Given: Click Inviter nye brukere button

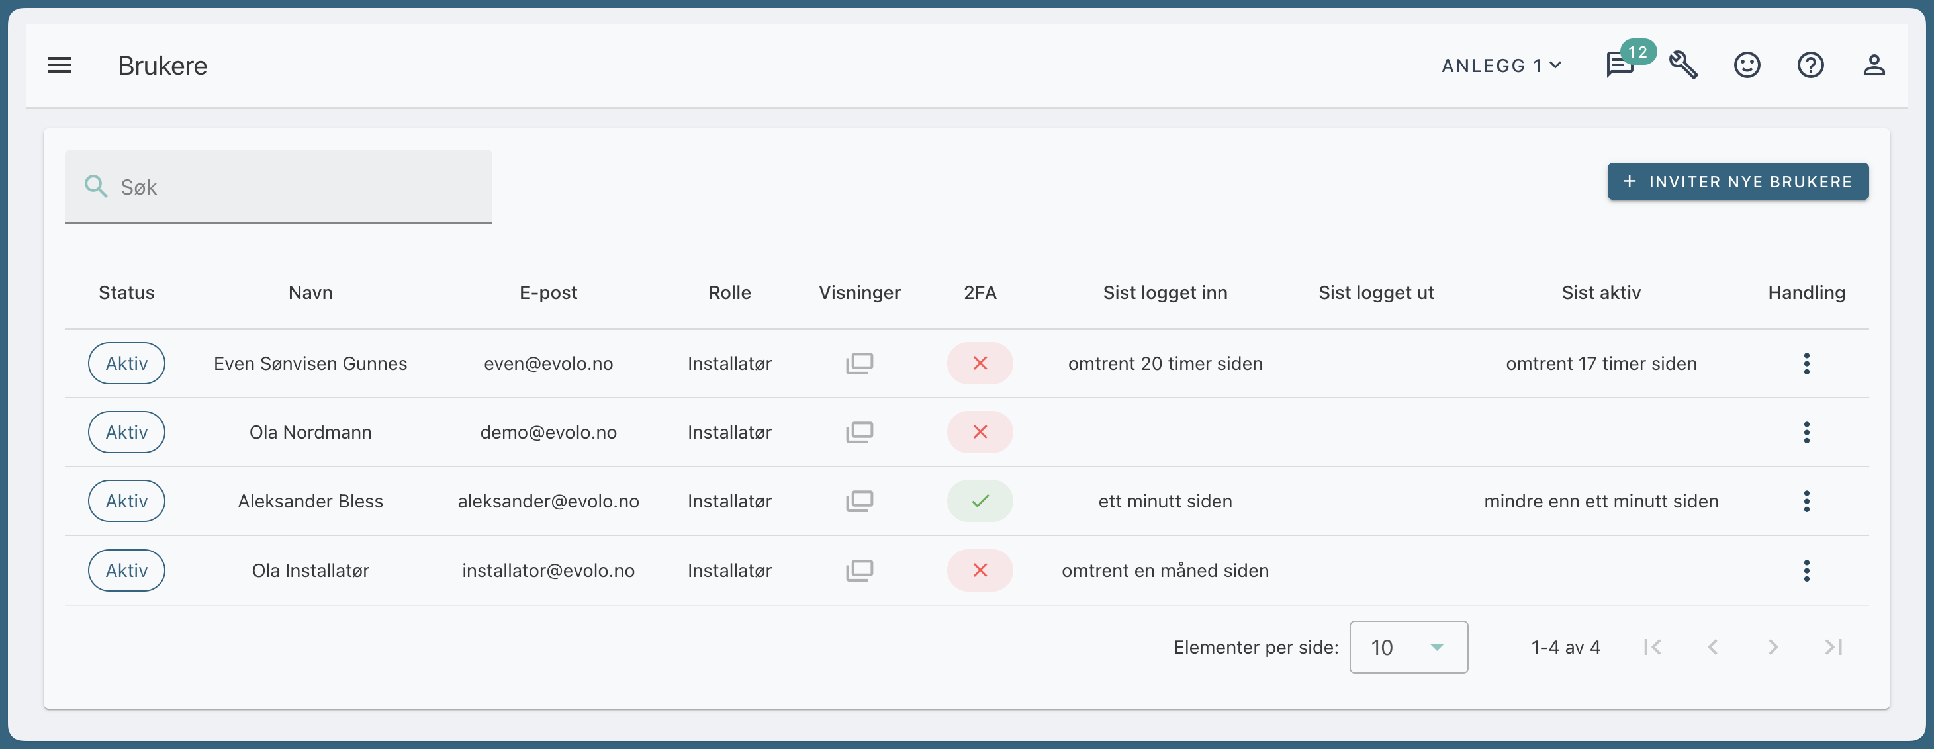Looking at the screenshot, I should tap(1737, 181).
